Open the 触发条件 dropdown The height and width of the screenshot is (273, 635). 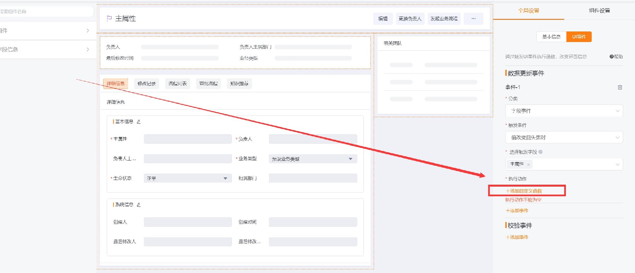point(564,137)
